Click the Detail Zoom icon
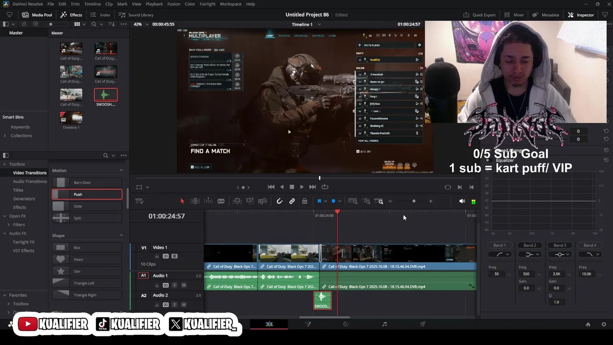The image size is (613, 345). [x=367, y=201]
